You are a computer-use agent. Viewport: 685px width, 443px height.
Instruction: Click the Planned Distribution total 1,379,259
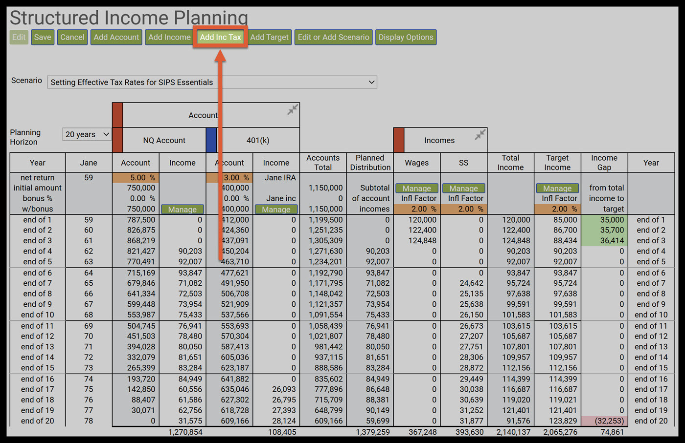tap(373, 432)
